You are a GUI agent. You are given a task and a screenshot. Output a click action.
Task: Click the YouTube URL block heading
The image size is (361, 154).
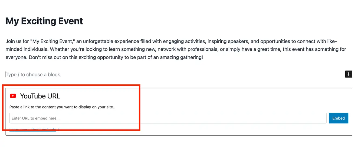click(40, 96)
